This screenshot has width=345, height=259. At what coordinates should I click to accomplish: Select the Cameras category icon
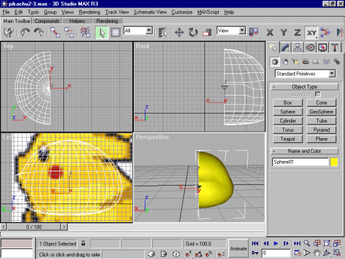[x=306, y=62]
